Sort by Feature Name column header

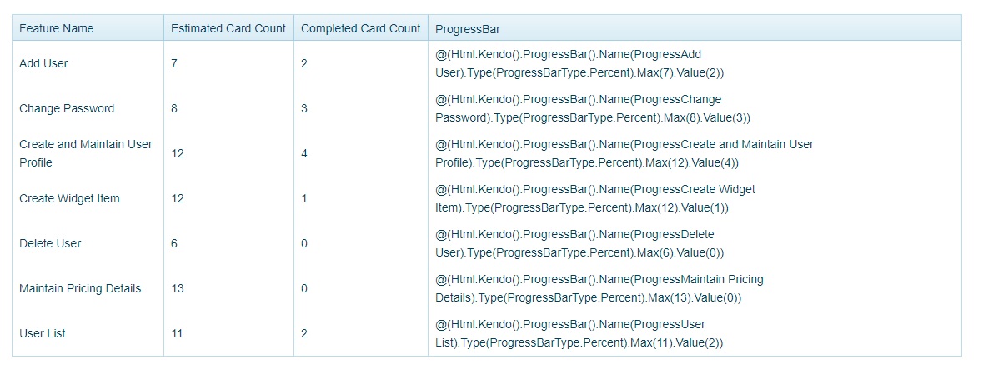[x=57, y=28]
